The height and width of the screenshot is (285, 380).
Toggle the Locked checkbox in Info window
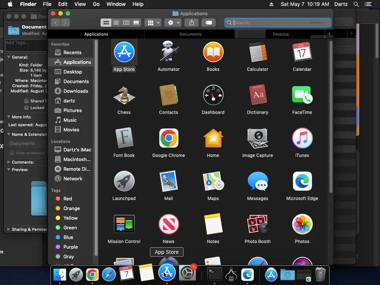(26, 108)
